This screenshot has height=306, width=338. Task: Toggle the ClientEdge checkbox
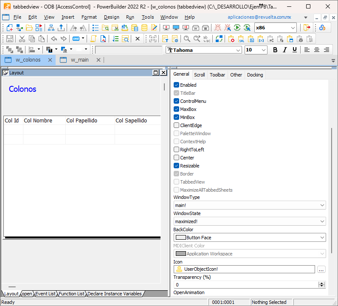tap(177, 125)
